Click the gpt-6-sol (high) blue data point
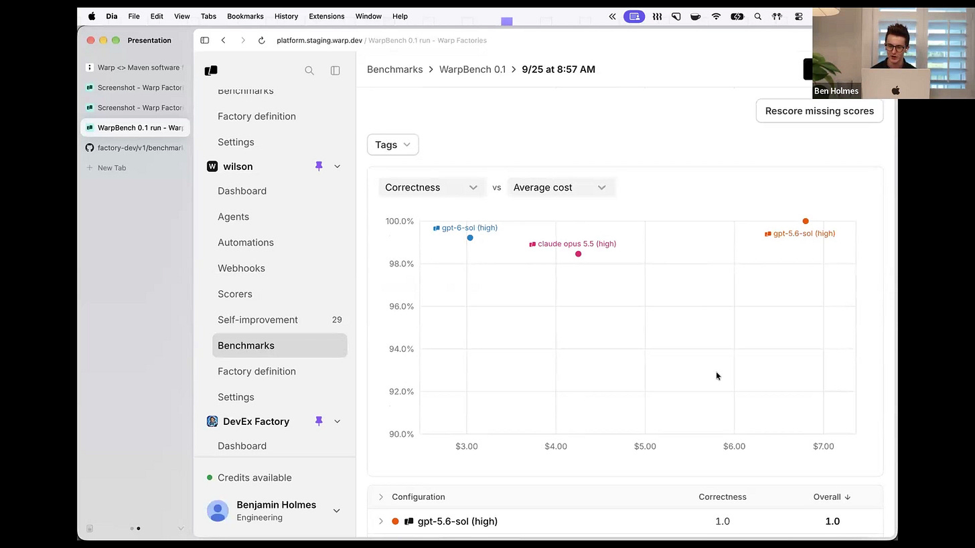Viewport: 975px width, 548px height. (x=470, y=238)
